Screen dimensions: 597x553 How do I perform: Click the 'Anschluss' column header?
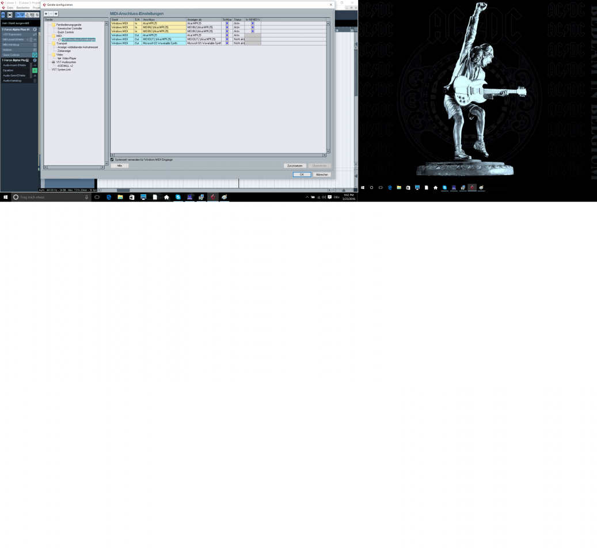[164, 20]
